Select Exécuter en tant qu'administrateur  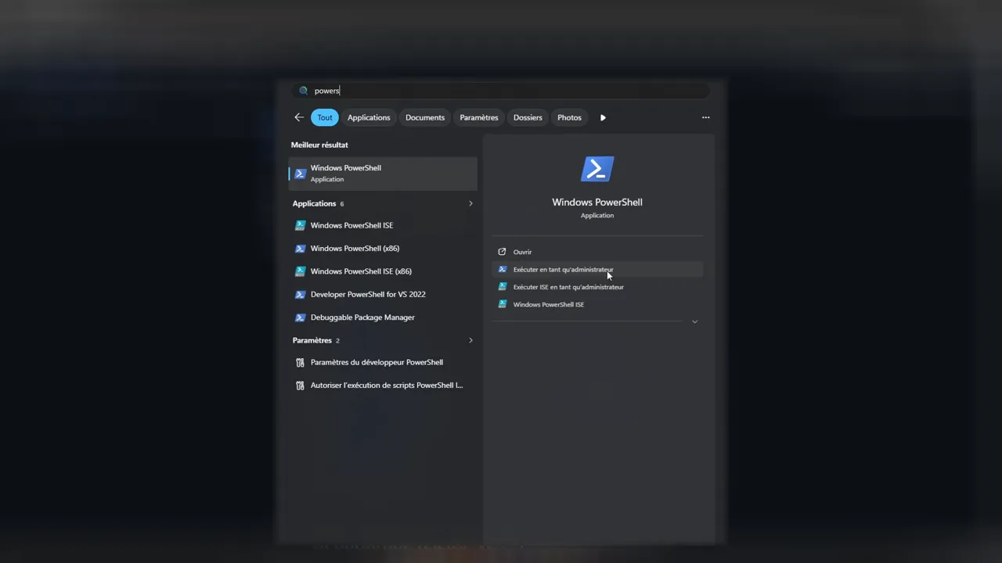[563, 269]
